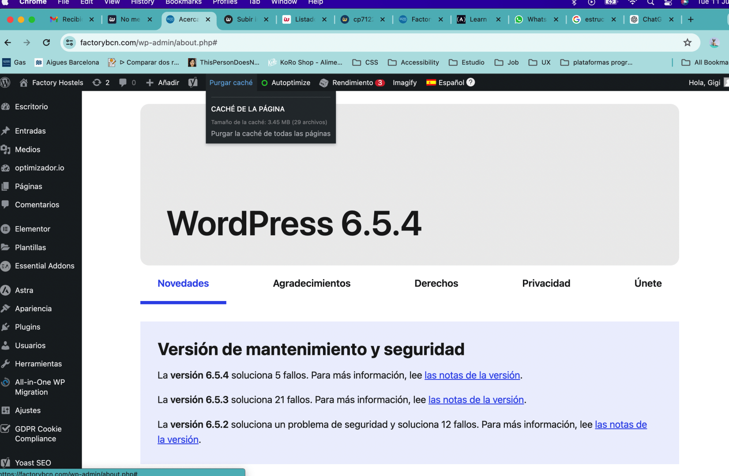Click the browser back arrow
The width and height of the screenshot is (729, 476).
tap(8, 42)
